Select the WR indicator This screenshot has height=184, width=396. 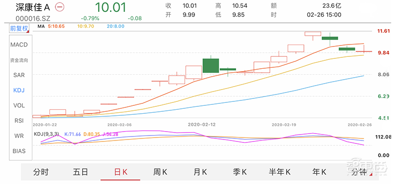[19, 136]
